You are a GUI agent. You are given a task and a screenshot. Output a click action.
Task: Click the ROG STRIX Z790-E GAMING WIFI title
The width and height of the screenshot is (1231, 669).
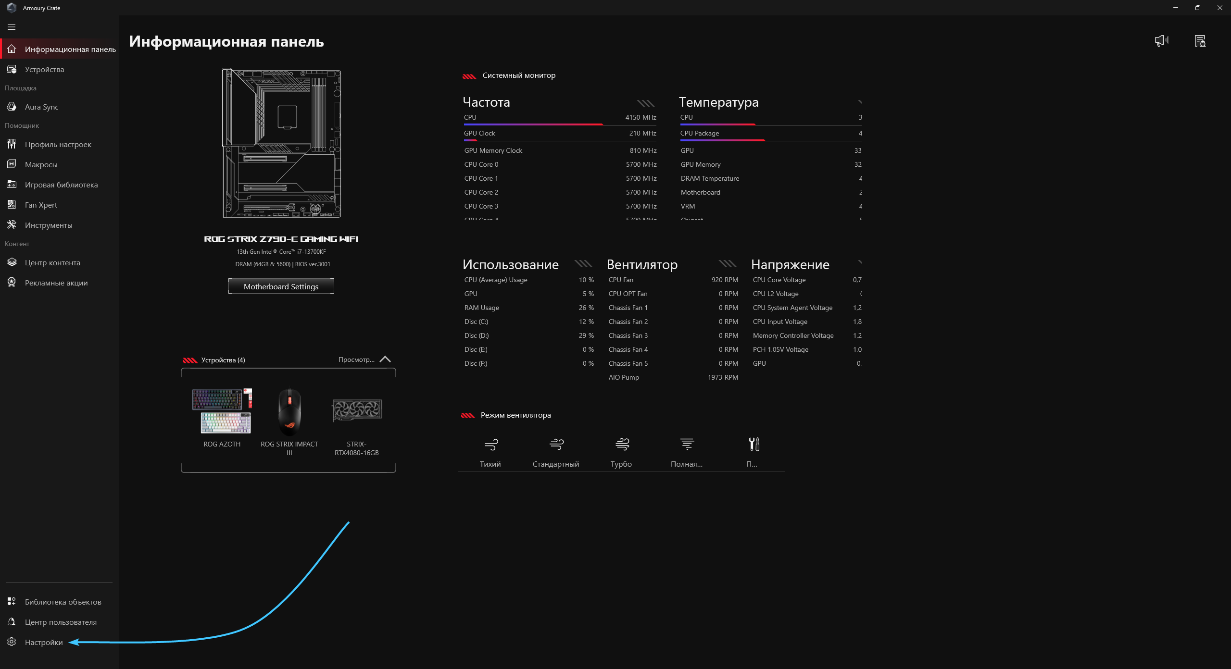click(281, 239)
